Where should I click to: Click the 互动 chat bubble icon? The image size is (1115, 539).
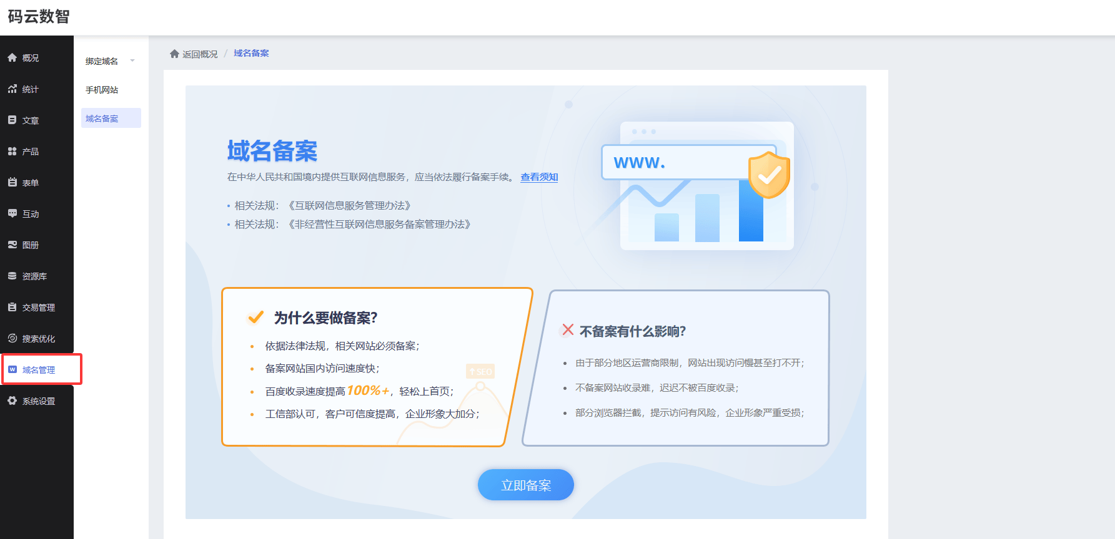12,213
